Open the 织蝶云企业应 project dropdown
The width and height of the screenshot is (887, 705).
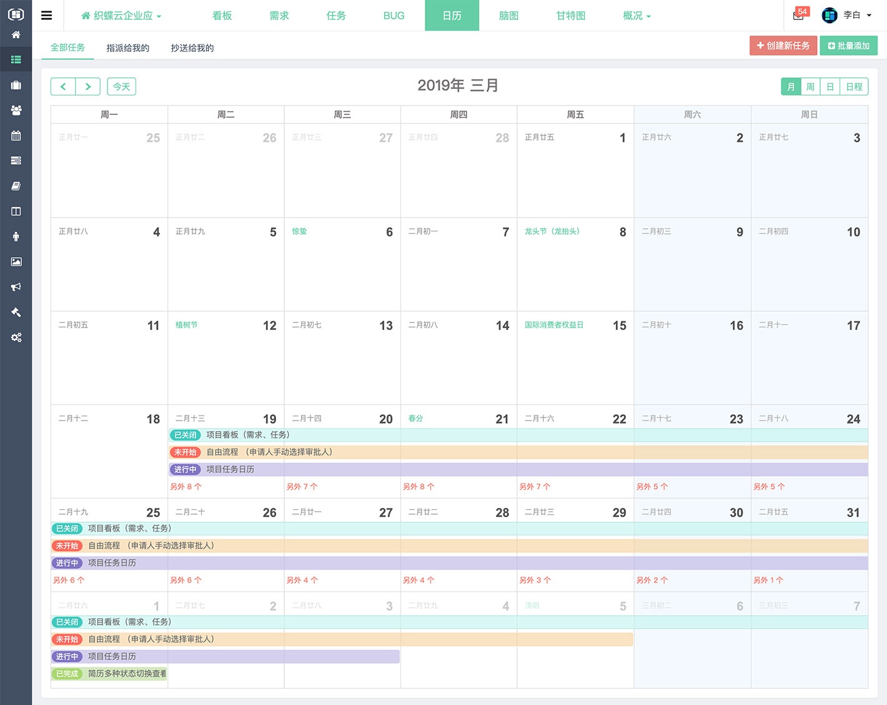pyautogui.click(x=121, y=16)
